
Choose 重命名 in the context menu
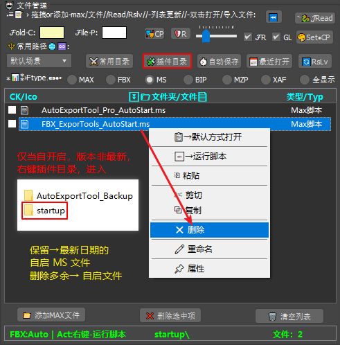[209, 249]
